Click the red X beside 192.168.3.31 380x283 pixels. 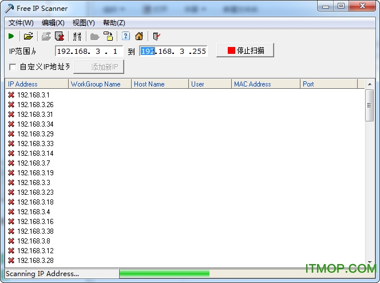coord(11,114)
